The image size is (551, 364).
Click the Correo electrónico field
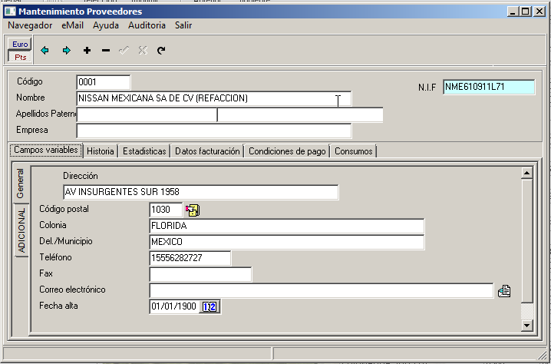tap(322, 290)
